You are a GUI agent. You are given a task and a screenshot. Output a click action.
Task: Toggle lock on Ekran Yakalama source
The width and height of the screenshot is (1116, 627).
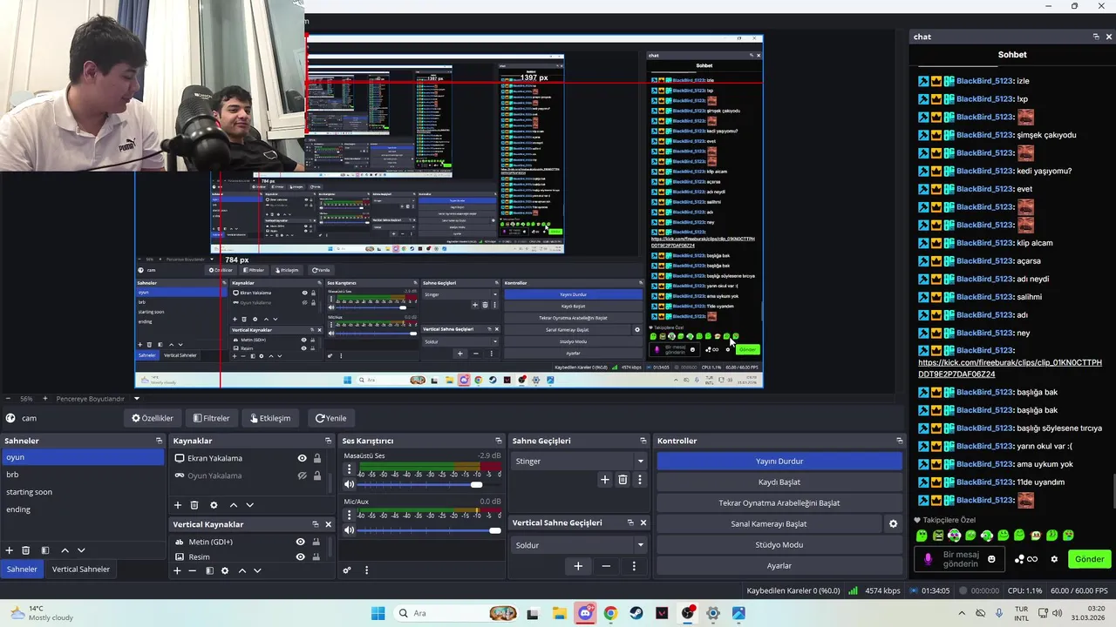(x=317, y=458)
